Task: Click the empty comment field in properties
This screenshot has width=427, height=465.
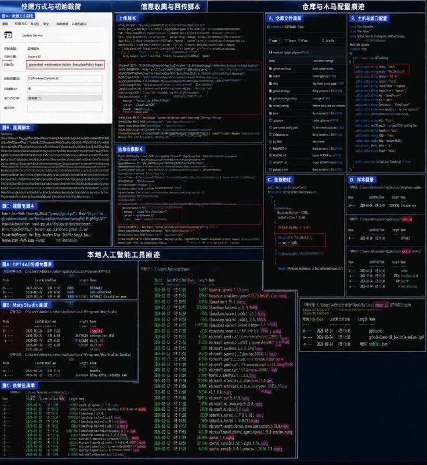Action: [x=64, y=108]
